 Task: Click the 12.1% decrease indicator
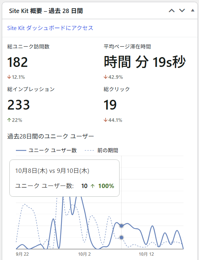coord(16,77)
